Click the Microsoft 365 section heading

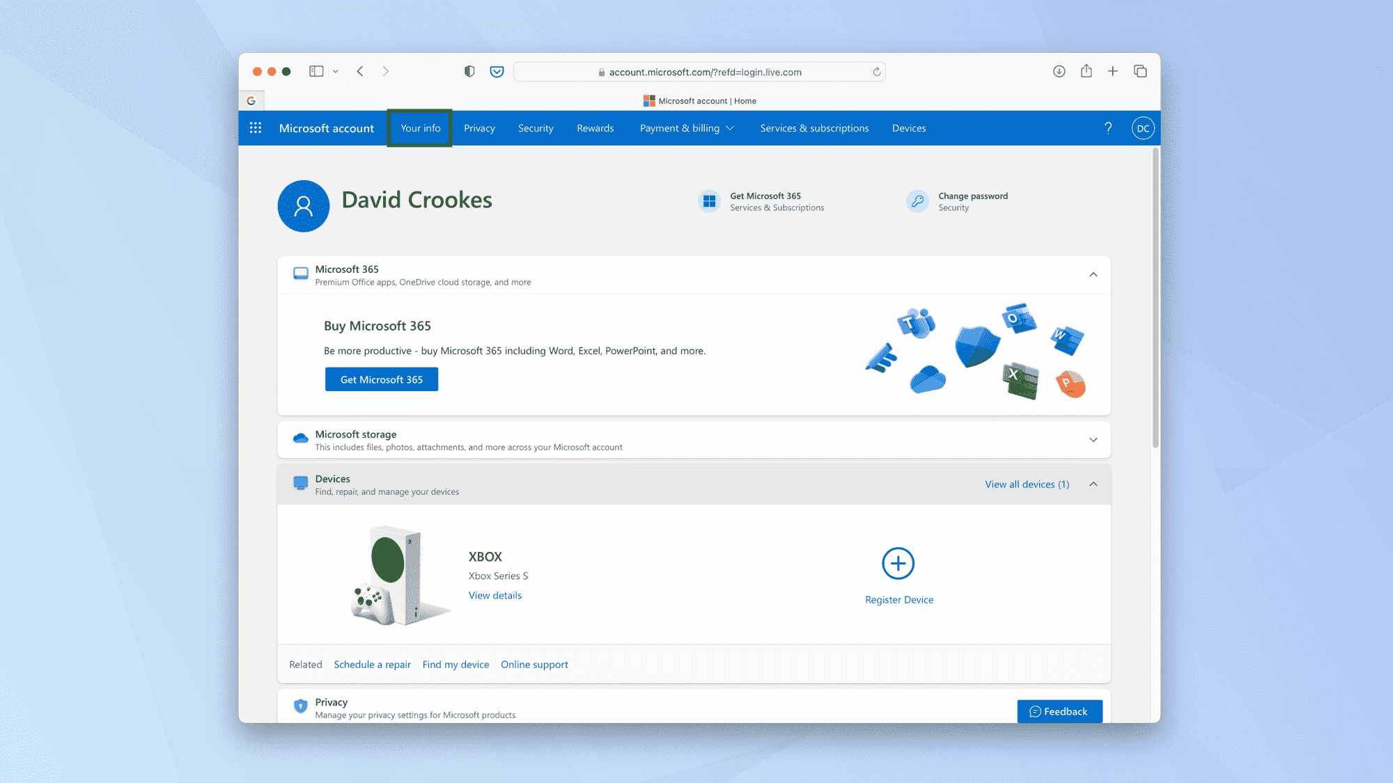pos(347,269)
